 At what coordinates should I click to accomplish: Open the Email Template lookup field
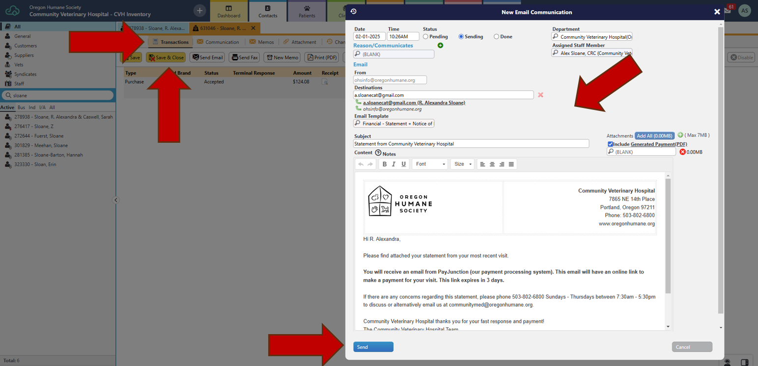point(393,124)
